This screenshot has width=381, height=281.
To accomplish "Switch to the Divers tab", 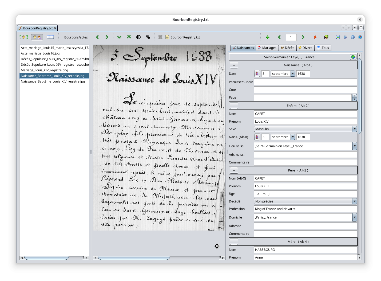I will tap(305, 48).
